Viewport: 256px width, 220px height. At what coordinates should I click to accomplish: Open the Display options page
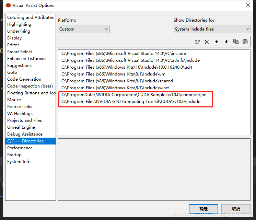[x=31, y=38]
